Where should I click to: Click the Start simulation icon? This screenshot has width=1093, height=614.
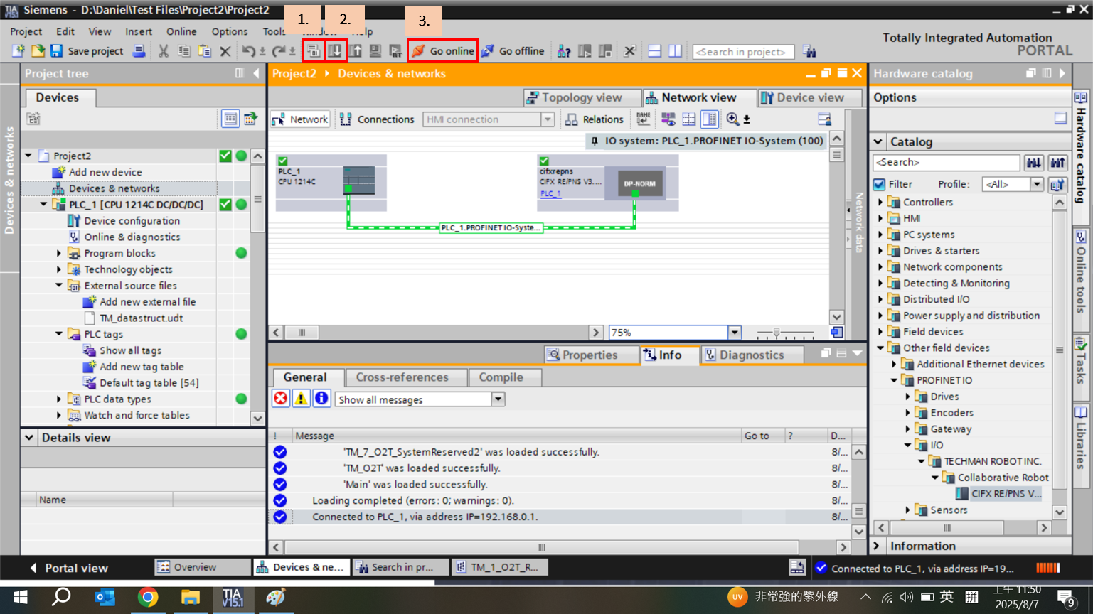pyautogui.click(x=375, y=51)
